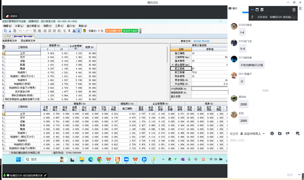The width and height of the screenshot is (304, 180).
Task: Open the 工具 menu
Action: point(59,26)
